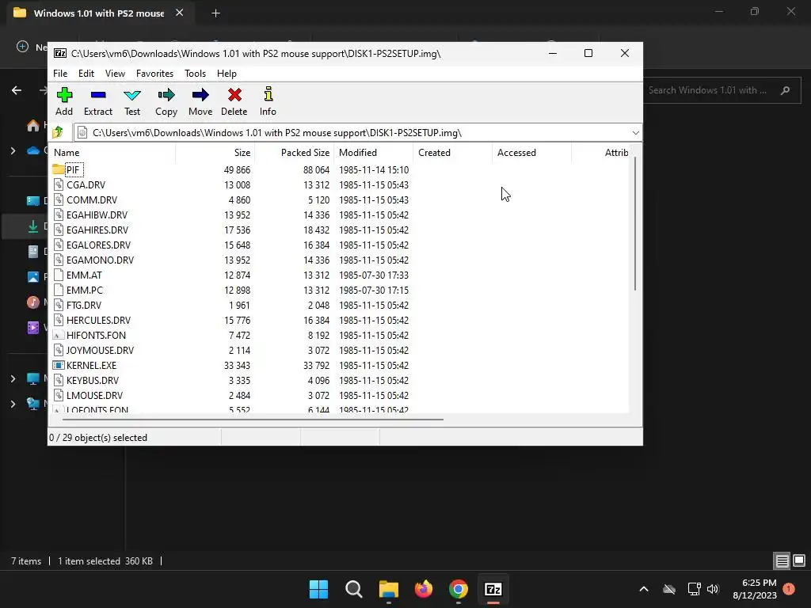Expand OneDrive tree node in Explorer
Image resolution: width=811 pixels, height=608 pixels.
point(13,151)
